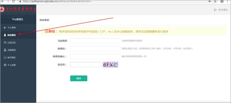Click the gear icon beside 个人设置
The image size is (231, 103).
5,65
